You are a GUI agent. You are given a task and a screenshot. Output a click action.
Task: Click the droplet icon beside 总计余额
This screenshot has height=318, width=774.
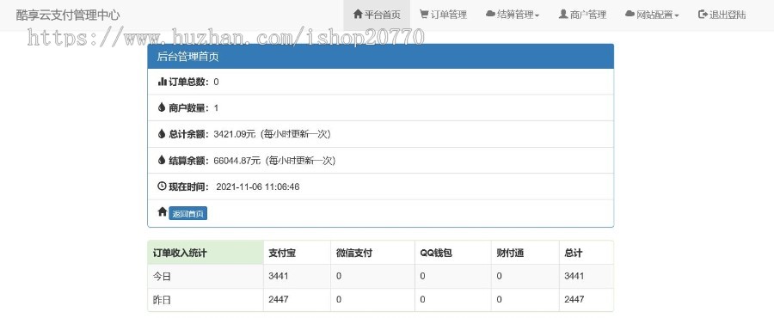[162, 133]
